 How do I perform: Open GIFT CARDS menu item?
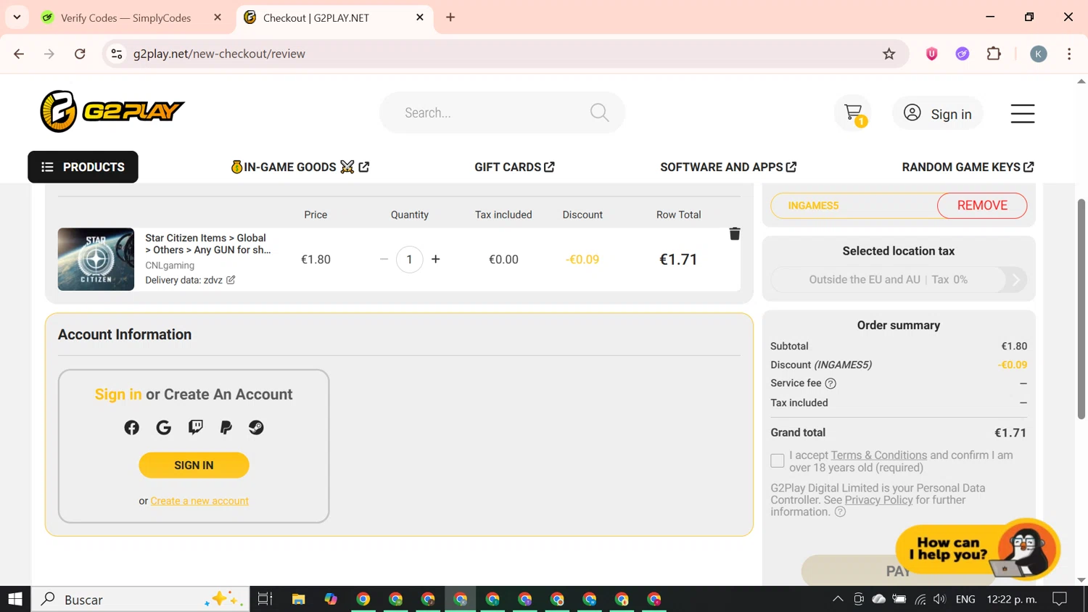tap(514, 167)
